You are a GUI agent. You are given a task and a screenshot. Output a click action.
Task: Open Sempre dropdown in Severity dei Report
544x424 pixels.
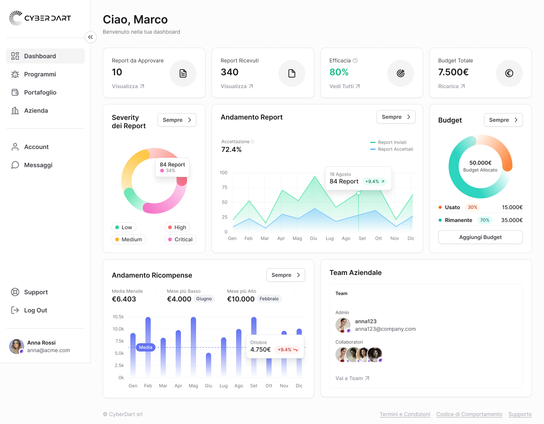click(x=177, y=120)
